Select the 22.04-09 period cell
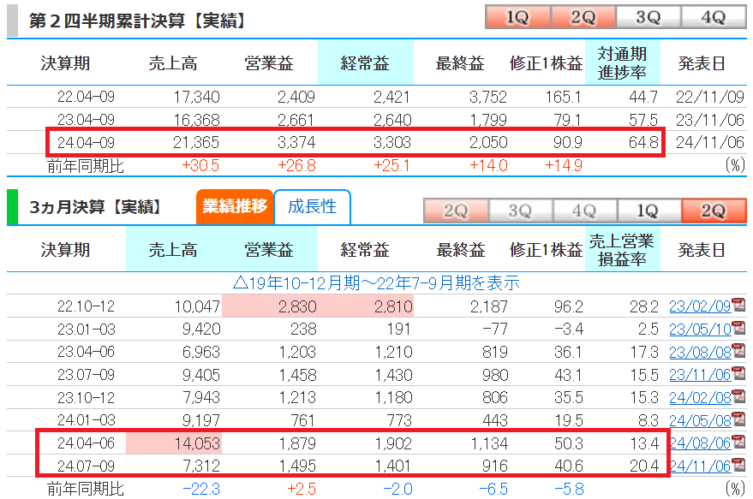 [x=86, y=97]
